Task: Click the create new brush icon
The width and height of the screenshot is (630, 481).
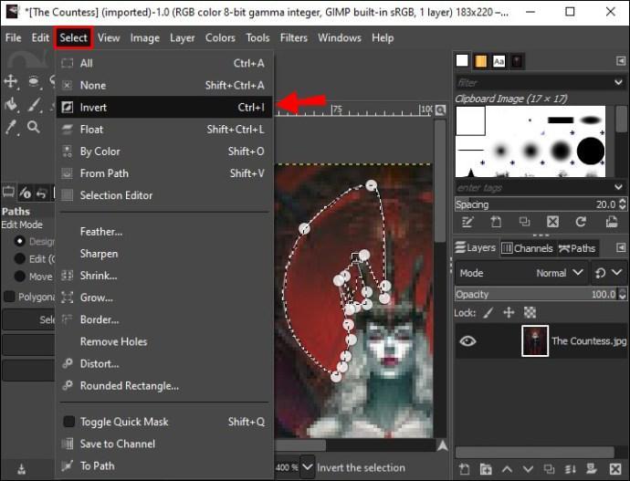Action: click(x=496, y=222)
